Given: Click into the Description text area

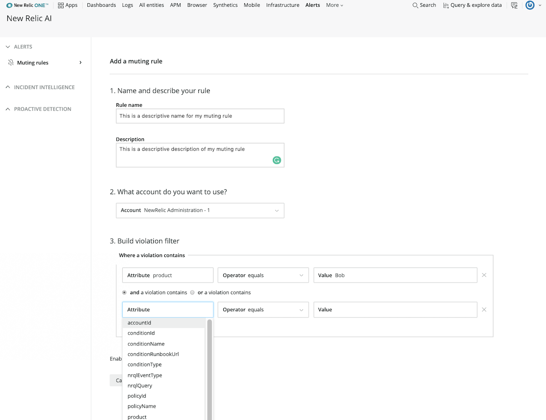Looking at the screenshot, I should (x=200, y=155).
